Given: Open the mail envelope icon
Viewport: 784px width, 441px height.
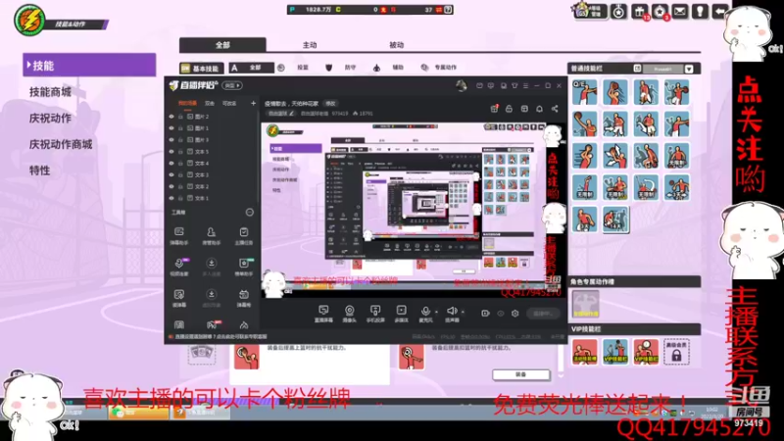Looking at the screenshot, I should [x=680, y=12].
